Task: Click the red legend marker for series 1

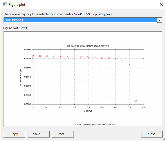Action: click(x=138, y=124)
